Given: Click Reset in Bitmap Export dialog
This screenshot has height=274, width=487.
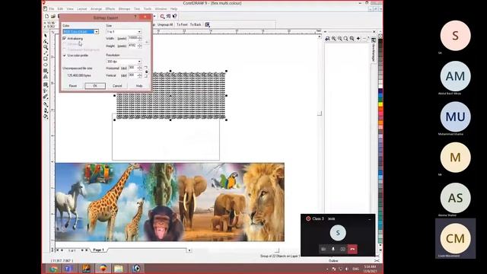Looking at the screenshot, I should [73, 86].
